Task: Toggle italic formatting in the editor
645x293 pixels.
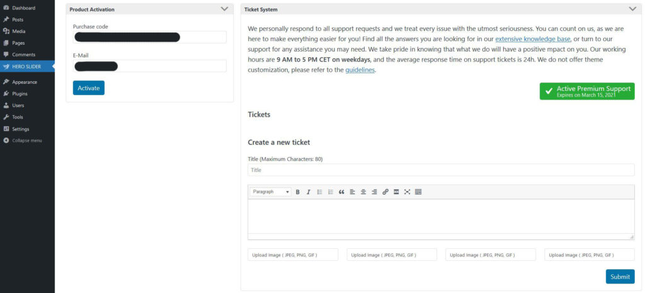Action: [x=308, y=192]
